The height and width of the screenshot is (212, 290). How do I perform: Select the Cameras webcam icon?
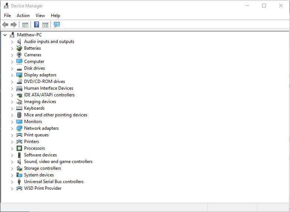[19, 55]
